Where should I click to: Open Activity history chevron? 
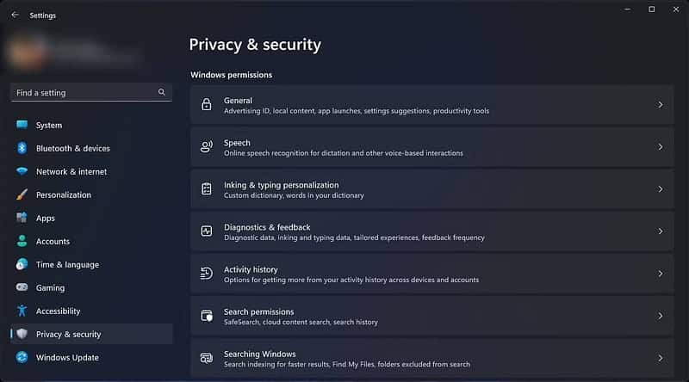[x=660, y=273]
